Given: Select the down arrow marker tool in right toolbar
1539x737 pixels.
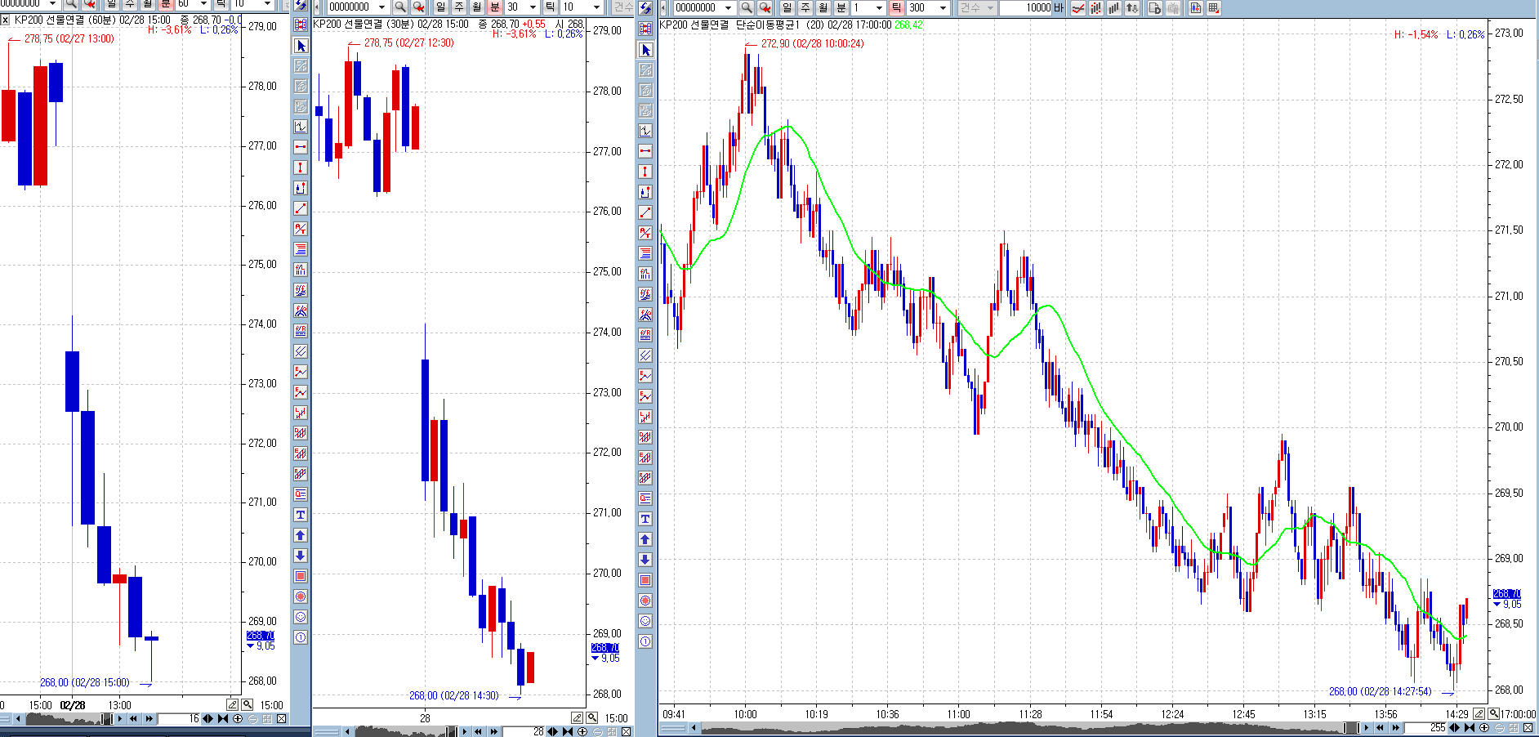Looking at the screenshot, I should click(x=645, y=560).
